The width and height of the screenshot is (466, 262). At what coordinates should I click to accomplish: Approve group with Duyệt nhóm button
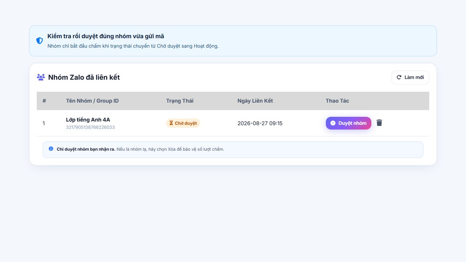tap(348, 123)
